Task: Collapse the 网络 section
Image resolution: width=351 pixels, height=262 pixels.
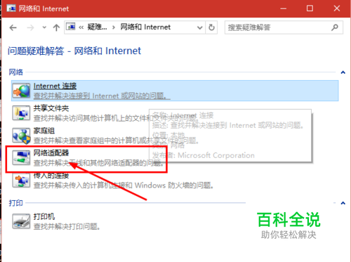Action: (343, 72)
